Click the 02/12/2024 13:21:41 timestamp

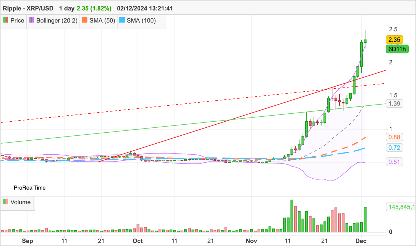pos(145,8)
